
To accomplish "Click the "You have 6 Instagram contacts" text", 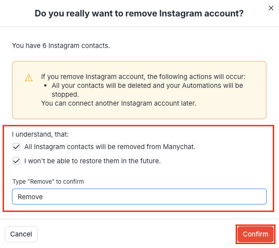I will click(x=61, y=45).
